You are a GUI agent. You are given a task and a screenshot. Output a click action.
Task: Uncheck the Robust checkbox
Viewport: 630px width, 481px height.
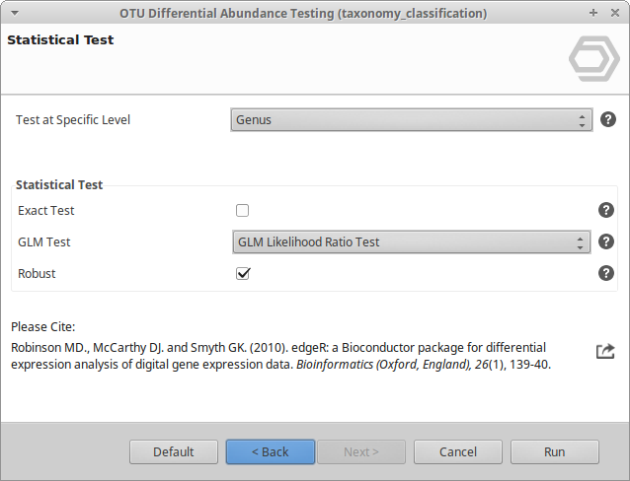(243, 273)
